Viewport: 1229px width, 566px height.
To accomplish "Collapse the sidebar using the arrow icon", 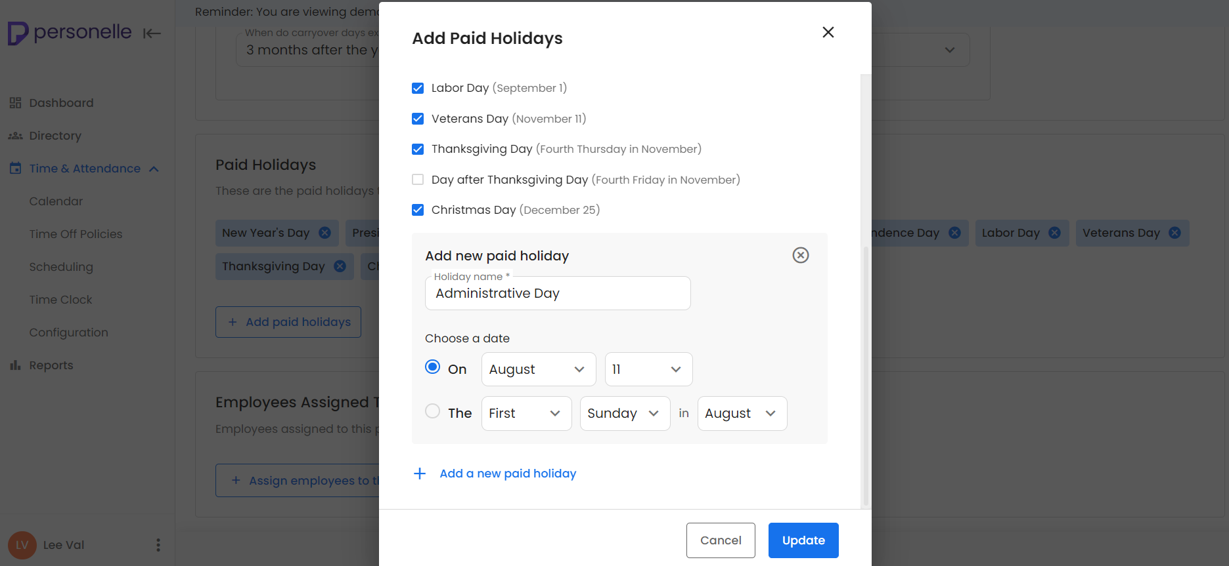I will click(152, 33).
